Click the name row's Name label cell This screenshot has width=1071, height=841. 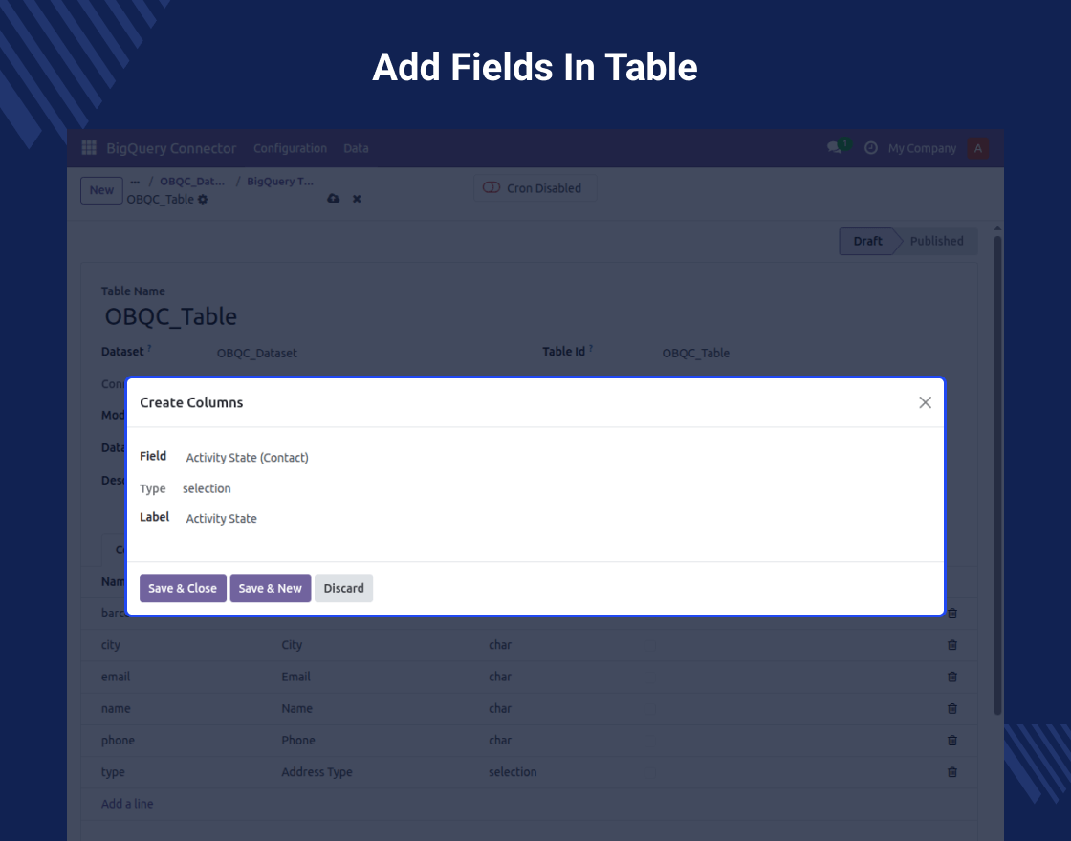296,708
